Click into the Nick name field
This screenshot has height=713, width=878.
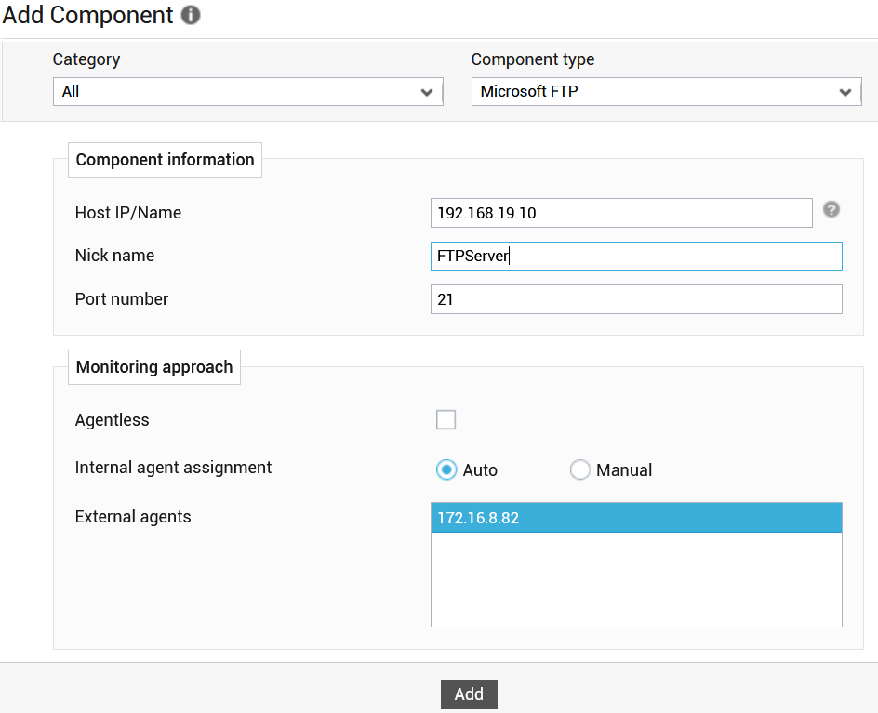(x=636, y=256)
